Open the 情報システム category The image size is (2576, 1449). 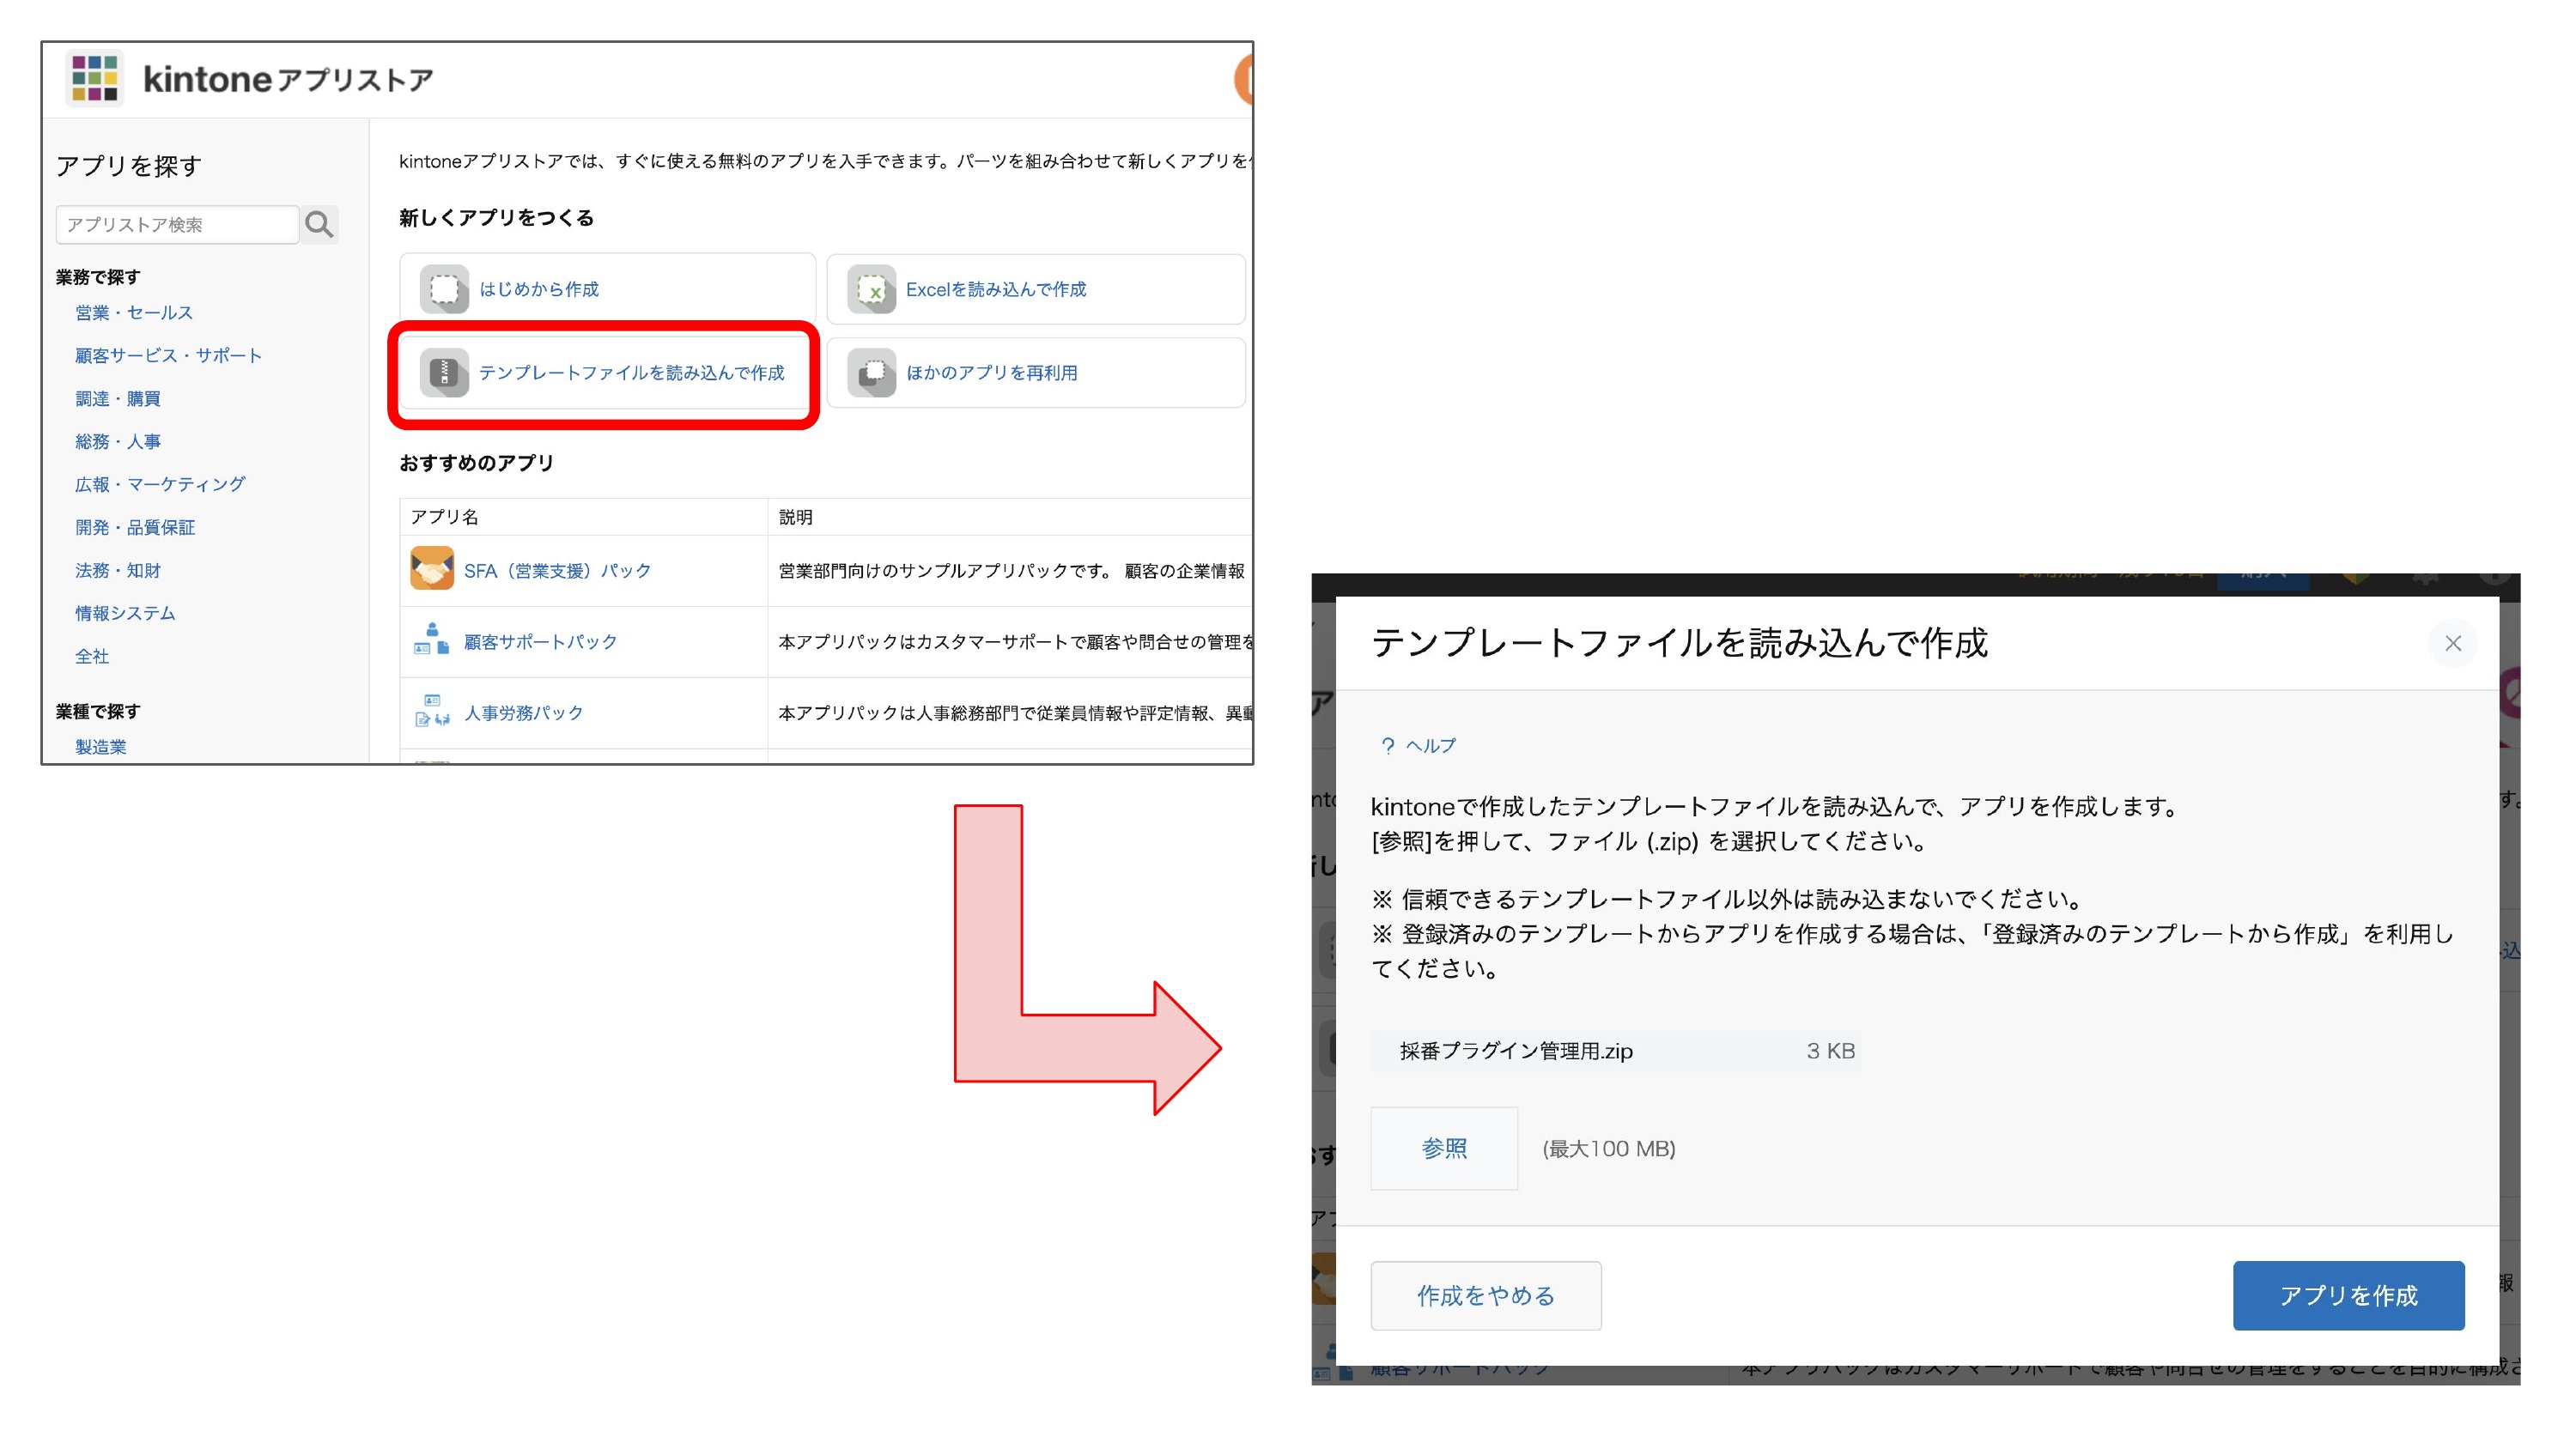coord(125,613)
